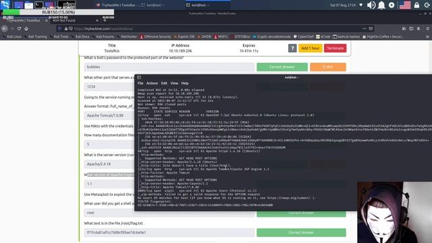The width and height of the screenshot is (432, 243).
Task: Open Firefox hamburger menu
Action: [427, 28]
